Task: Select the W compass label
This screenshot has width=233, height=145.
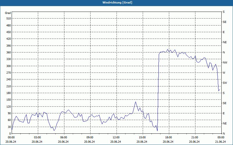Action: coord(224,73)
